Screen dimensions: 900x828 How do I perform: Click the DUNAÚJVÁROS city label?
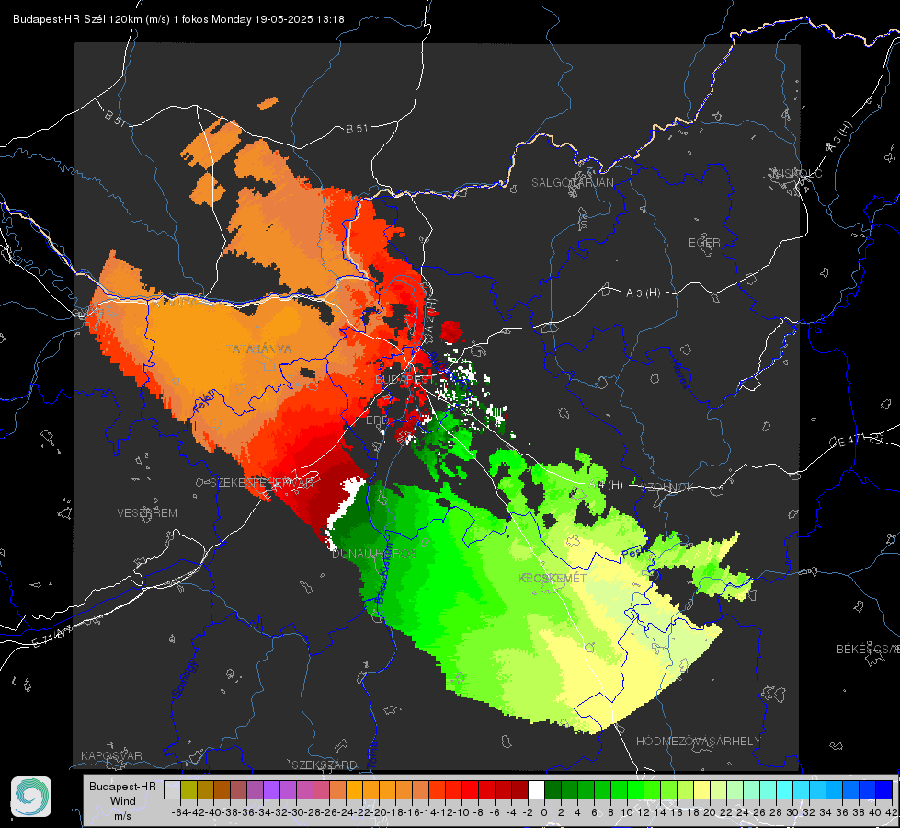point(375,553)
